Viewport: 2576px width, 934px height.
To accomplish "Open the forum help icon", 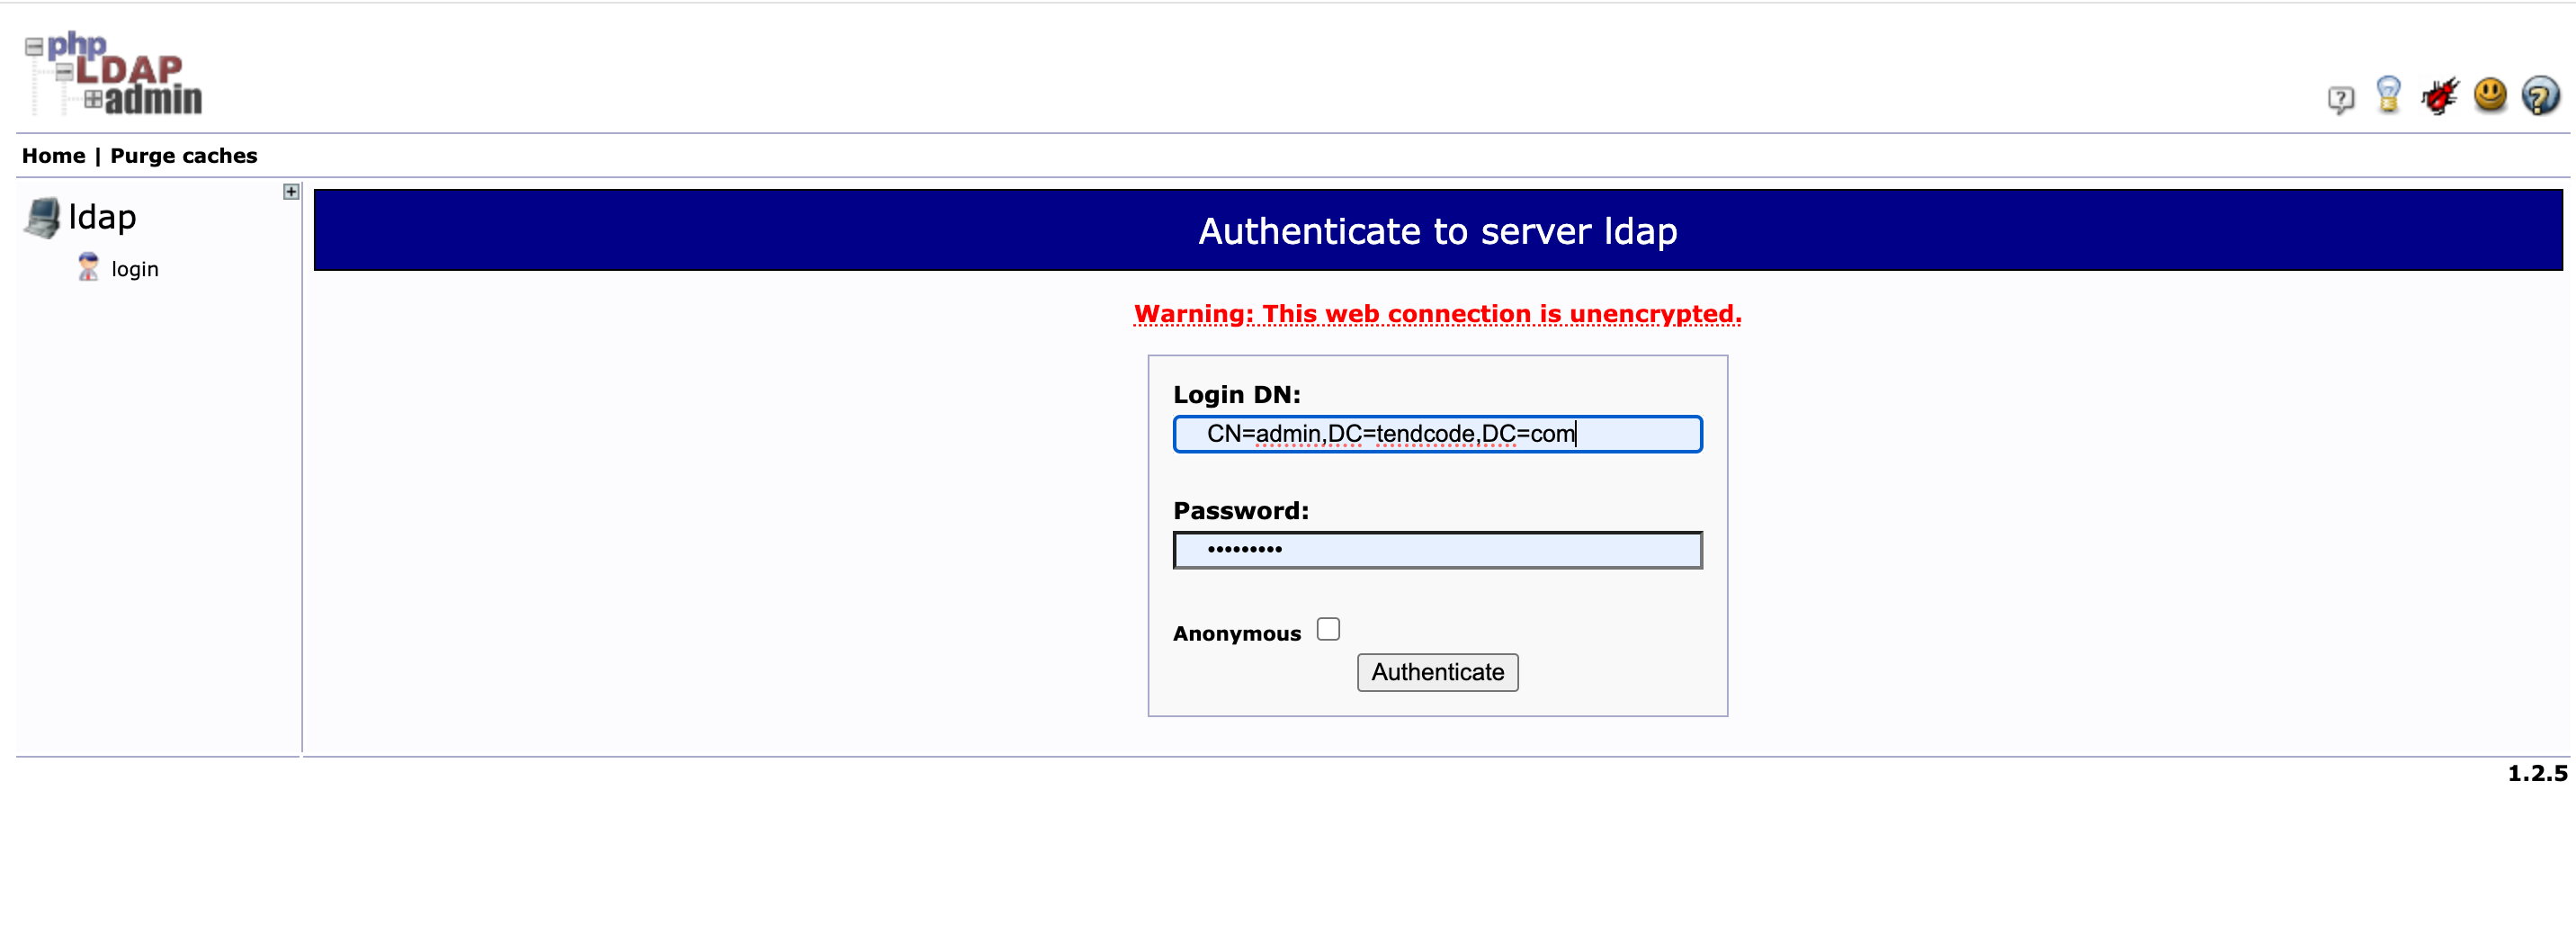I will click(x=2340, y=99).
